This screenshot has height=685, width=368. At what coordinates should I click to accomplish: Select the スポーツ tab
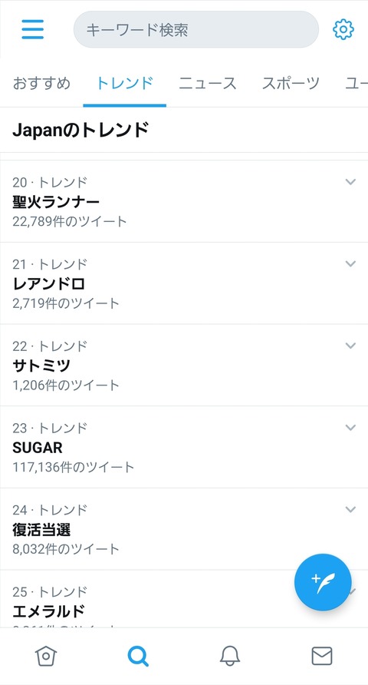tap(291, 83)
